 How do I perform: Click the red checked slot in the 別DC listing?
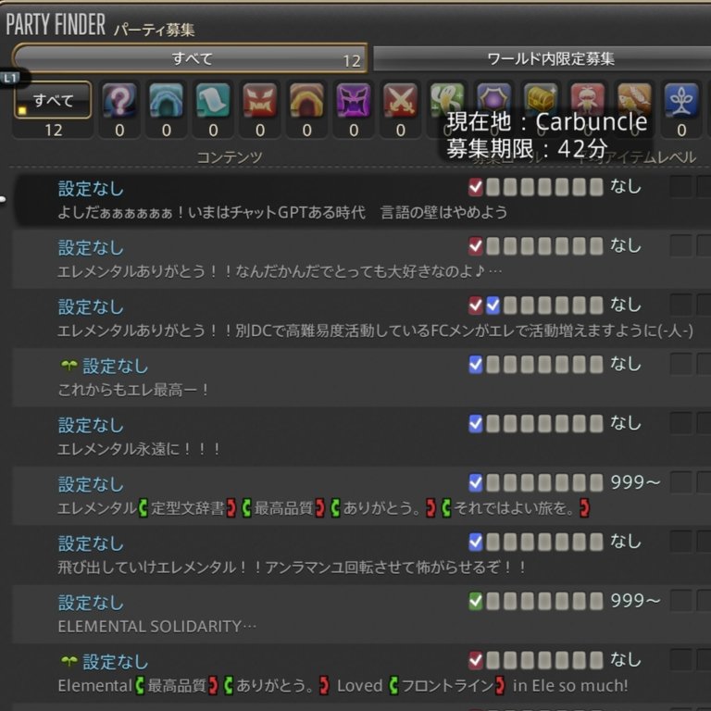[x=475, y=306]
